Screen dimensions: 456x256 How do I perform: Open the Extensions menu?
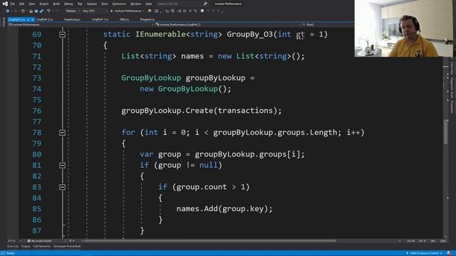coord(119,4)
